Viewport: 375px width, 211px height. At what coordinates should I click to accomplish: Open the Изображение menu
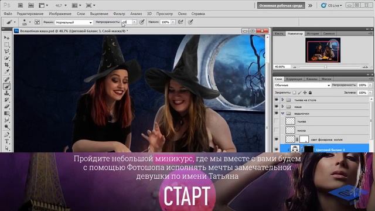(60, 14)
